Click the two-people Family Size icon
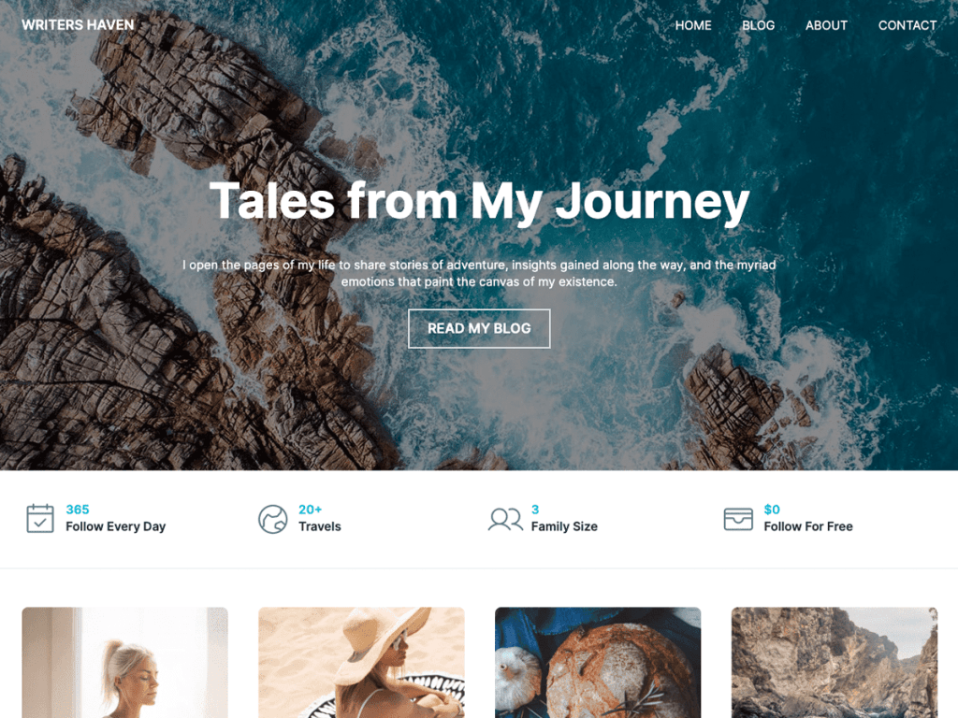 (505, 519)
